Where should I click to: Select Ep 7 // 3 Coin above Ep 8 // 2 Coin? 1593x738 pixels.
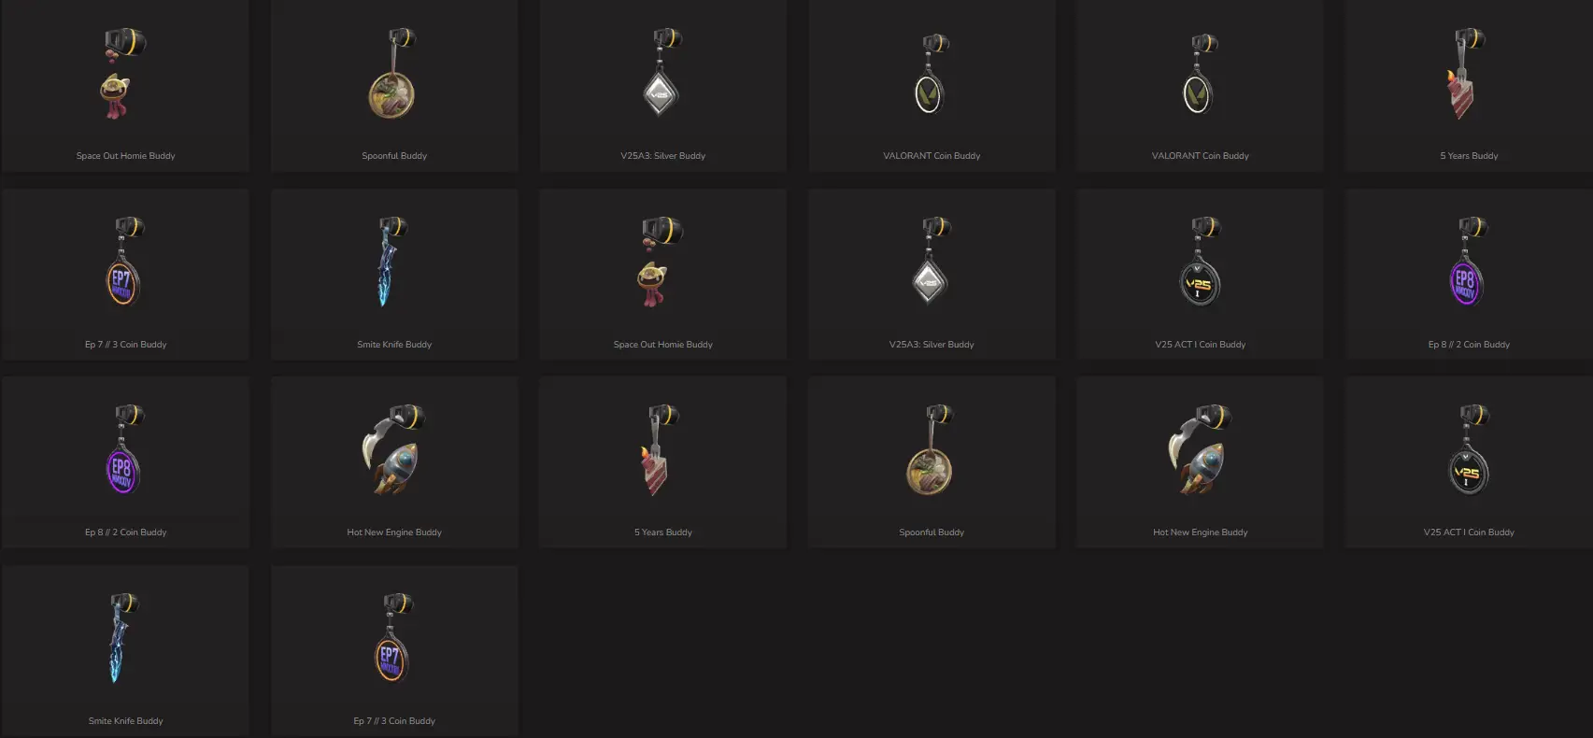pyautogui.click(x=125, y=275)
